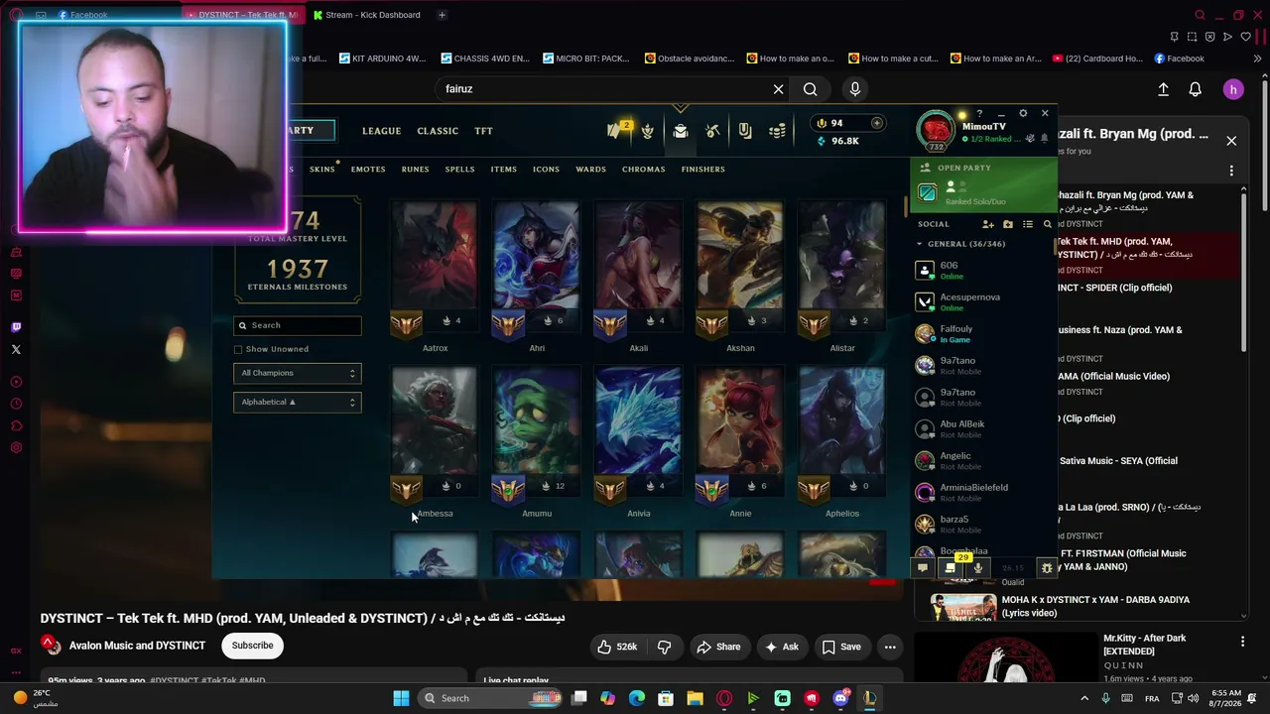Open the Store coins icon
Image resolution: width=1270 pixels, height=714 pixels.
point(778,131)
